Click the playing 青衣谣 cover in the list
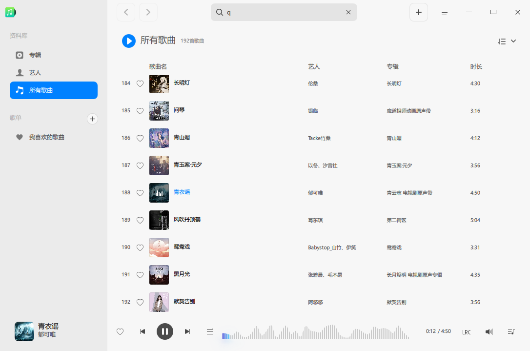The image size is (530, 351). pyautogui.click(x=159, y=193)
